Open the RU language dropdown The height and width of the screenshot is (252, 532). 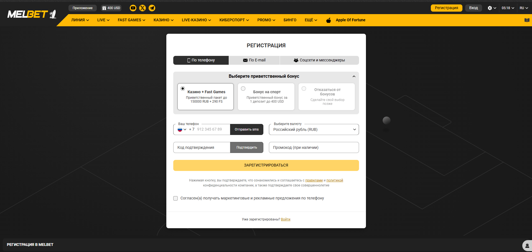pyautogui.click(x=524, y=8)
